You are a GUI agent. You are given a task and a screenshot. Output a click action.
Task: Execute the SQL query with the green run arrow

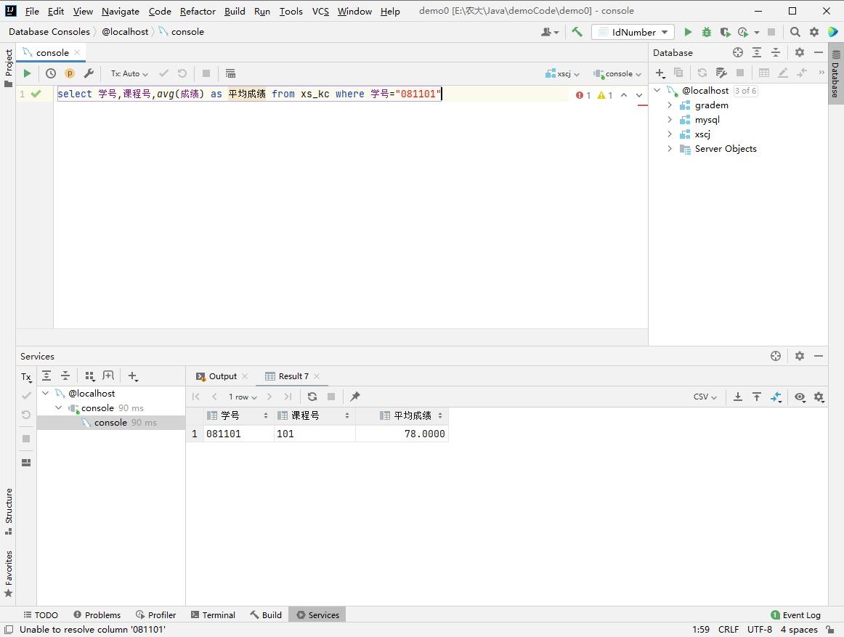(27, 73)
